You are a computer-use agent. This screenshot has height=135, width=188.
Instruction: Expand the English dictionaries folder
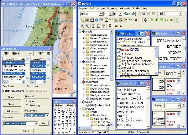click(84, 89)
